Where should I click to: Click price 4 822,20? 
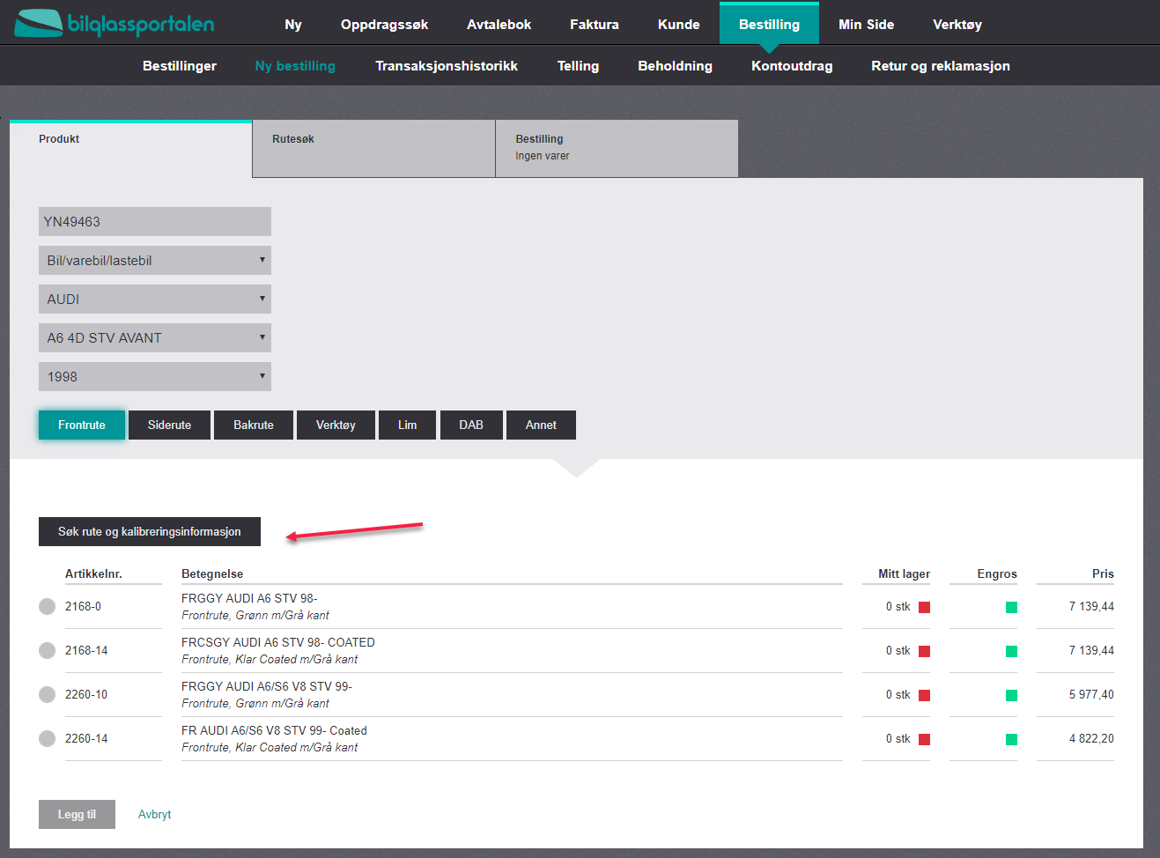(x=1091, y=739)
